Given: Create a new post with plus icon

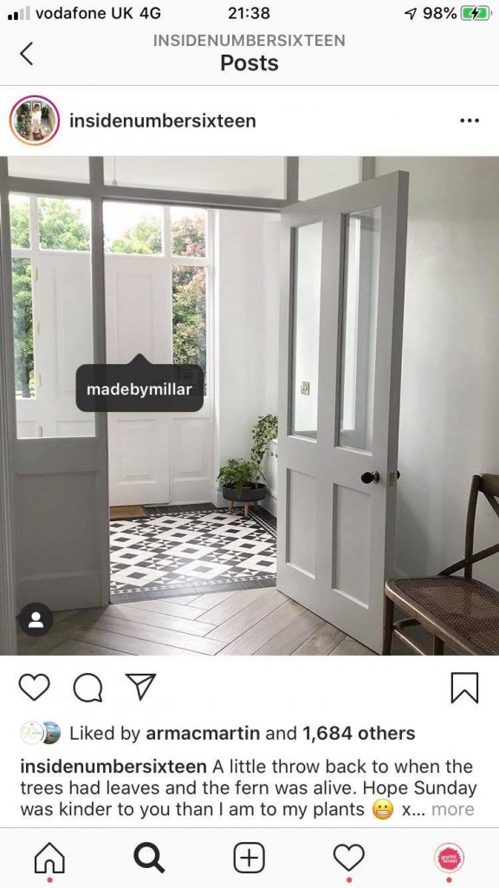Looking at the screenshot, I should (249, 858).
